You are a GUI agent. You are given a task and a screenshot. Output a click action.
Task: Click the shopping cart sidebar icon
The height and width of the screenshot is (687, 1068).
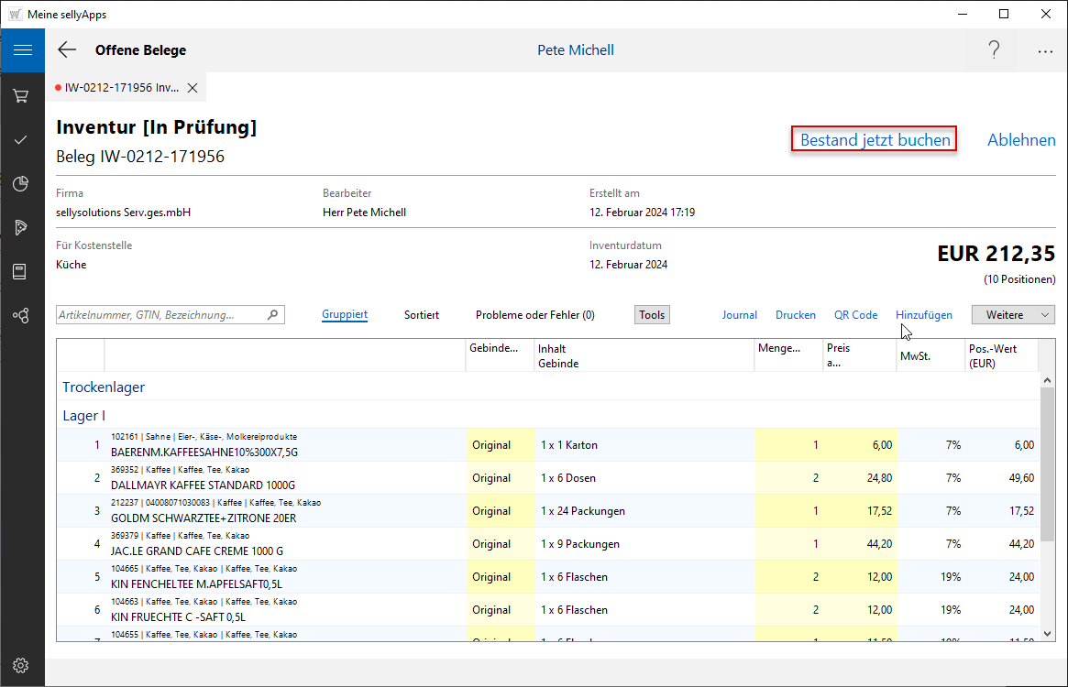coord(21,96)
